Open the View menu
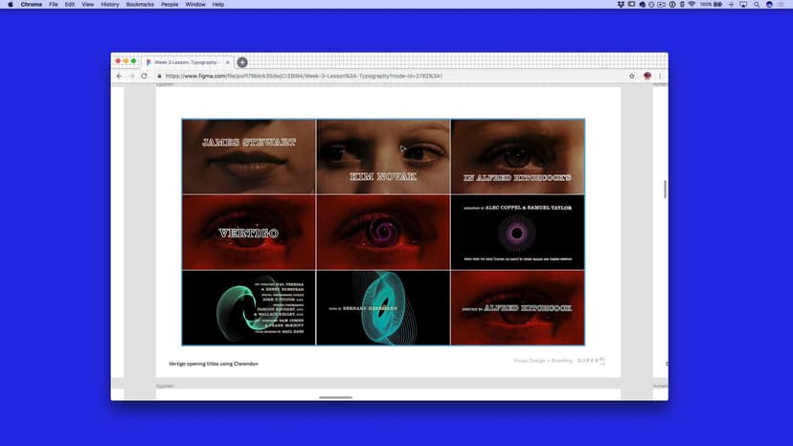793x446 pixels. pyautogui.click(x=87, y=5)
